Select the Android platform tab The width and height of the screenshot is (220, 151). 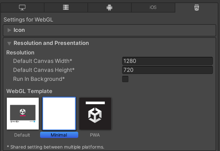pos(109,8)
